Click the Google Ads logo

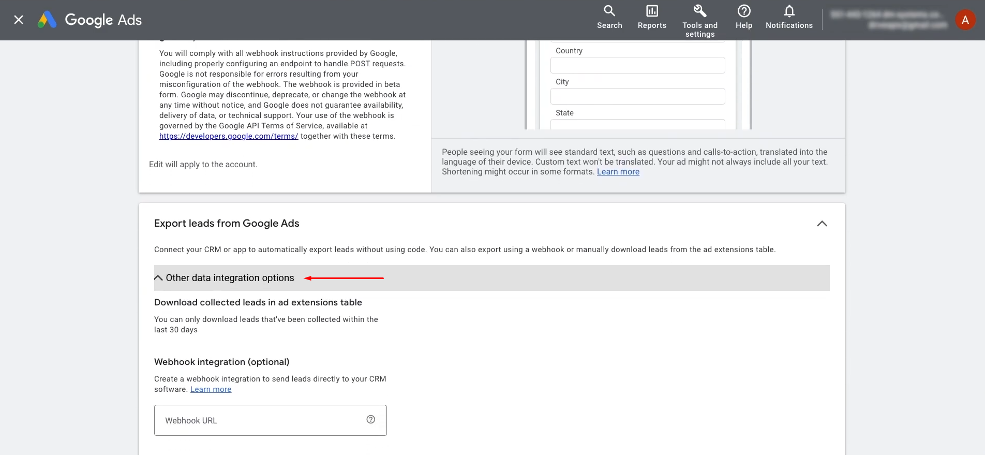click(x=89, y=20)
